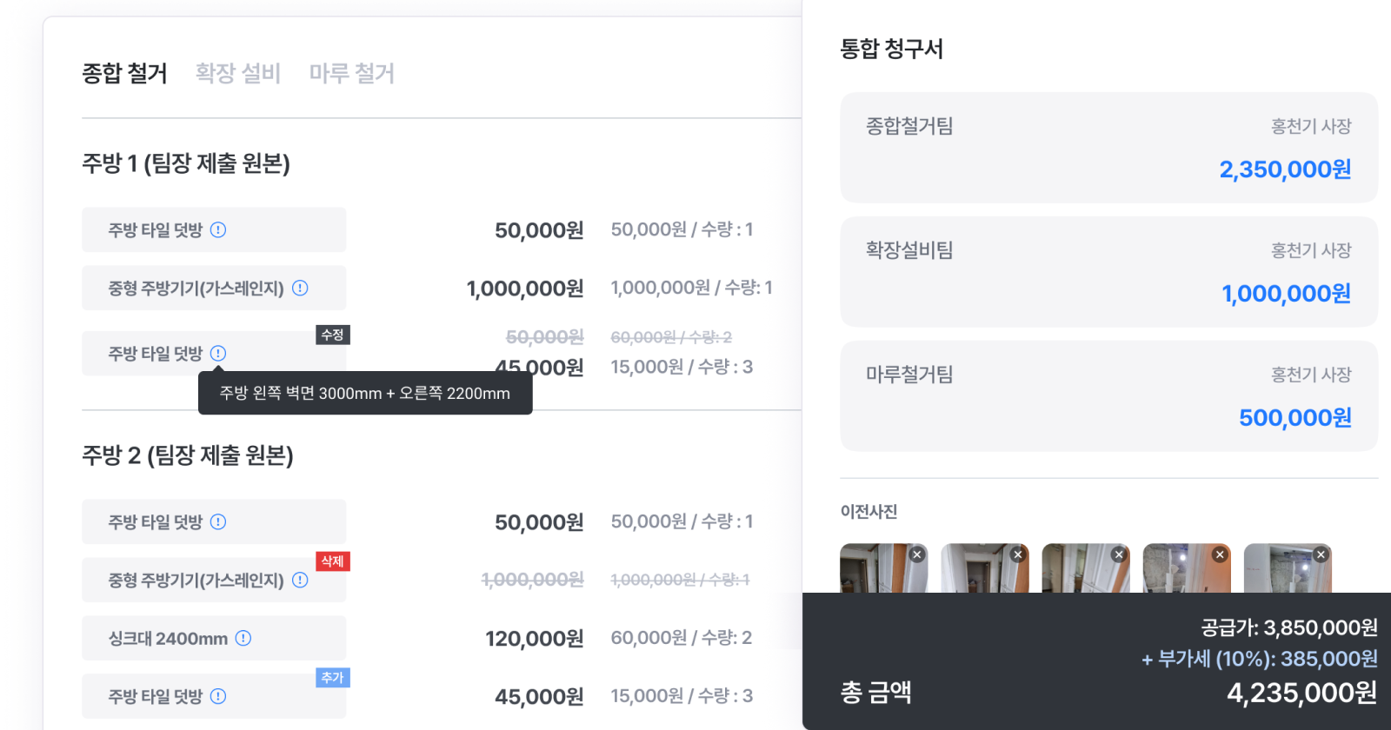The image size is (1391, 730).
Task: Click the red 삭제 badge
Action: click(x=332, y=561)
